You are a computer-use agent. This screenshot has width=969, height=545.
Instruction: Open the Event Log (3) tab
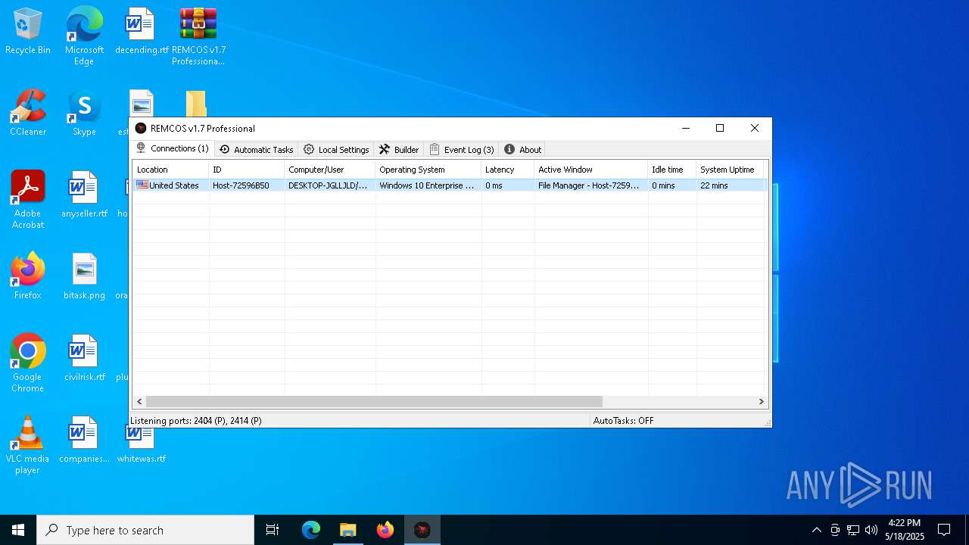pyautogui.click(x=462, y=150)
